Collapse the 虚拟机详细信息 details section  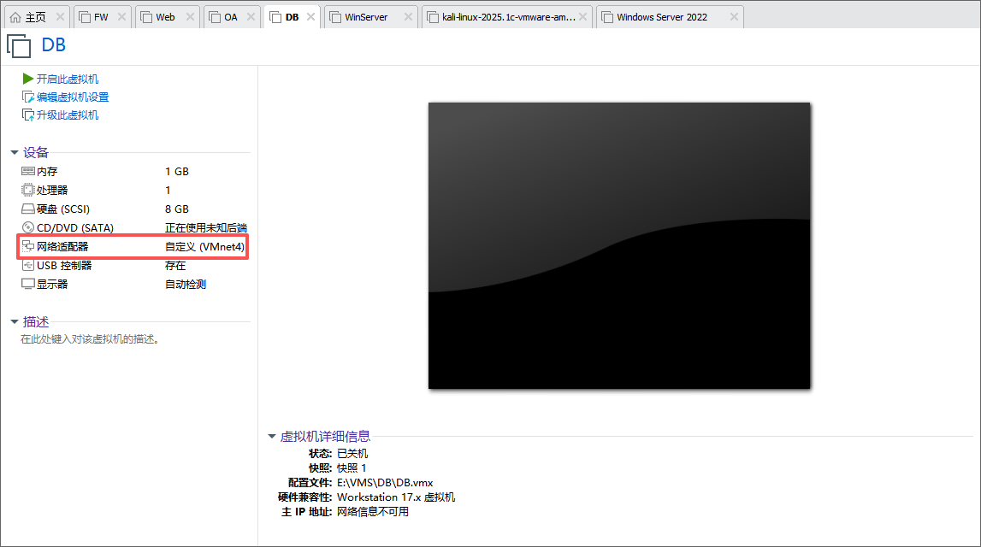point(271,437)
